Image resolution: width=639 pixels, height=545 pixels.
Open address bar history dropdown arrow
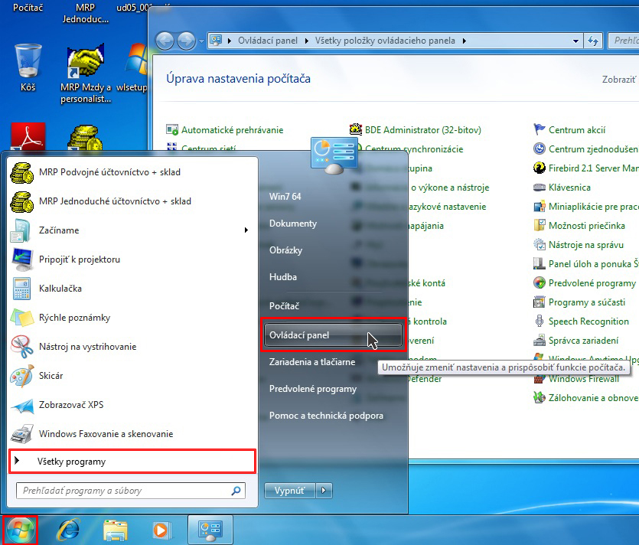(575, 41)
